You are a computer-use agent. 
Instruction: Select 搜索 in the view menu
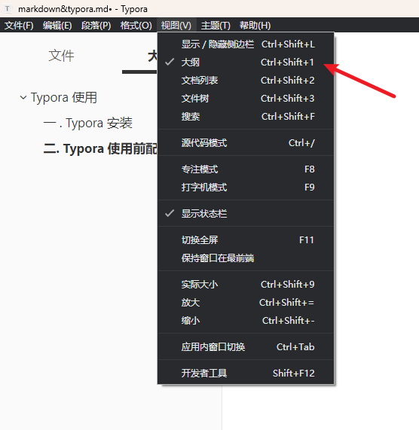click(246, 117)
